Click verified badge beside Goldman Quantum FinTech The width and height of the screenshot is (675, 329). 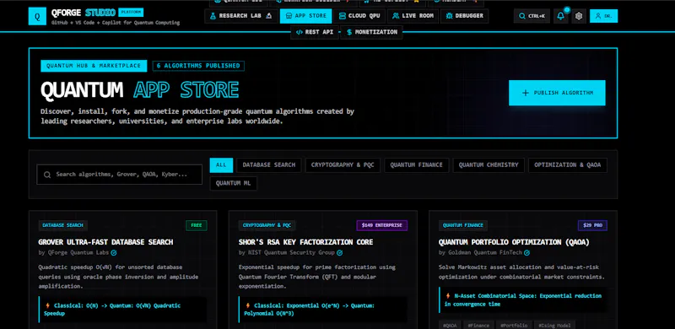coord(526,253)
